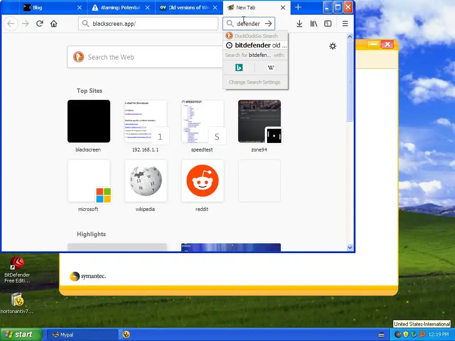This screenshot has width=455, height=341.
Task: Close the Warning: Potential tab
Action: pos(148,8)
